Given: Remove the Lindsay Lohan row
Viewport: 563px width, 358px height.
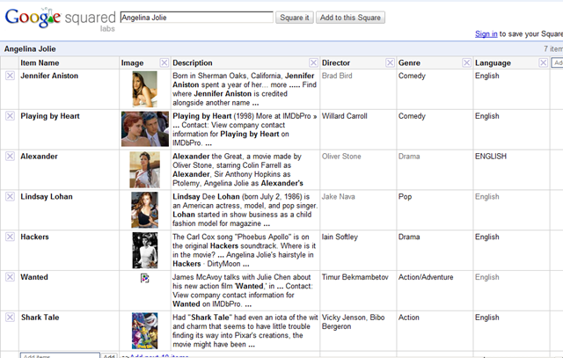Looking at the screenshot, I should coord(10,196).
